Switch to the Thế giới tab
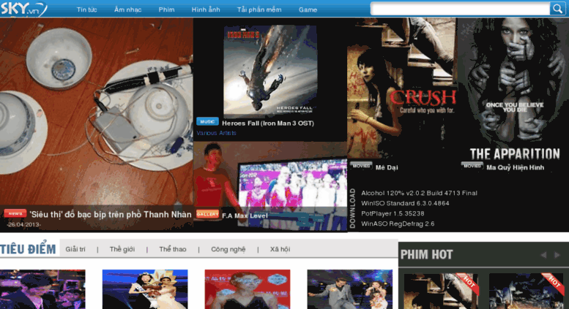The width and height of the screenshot is (569, 309). coord(122,249)
